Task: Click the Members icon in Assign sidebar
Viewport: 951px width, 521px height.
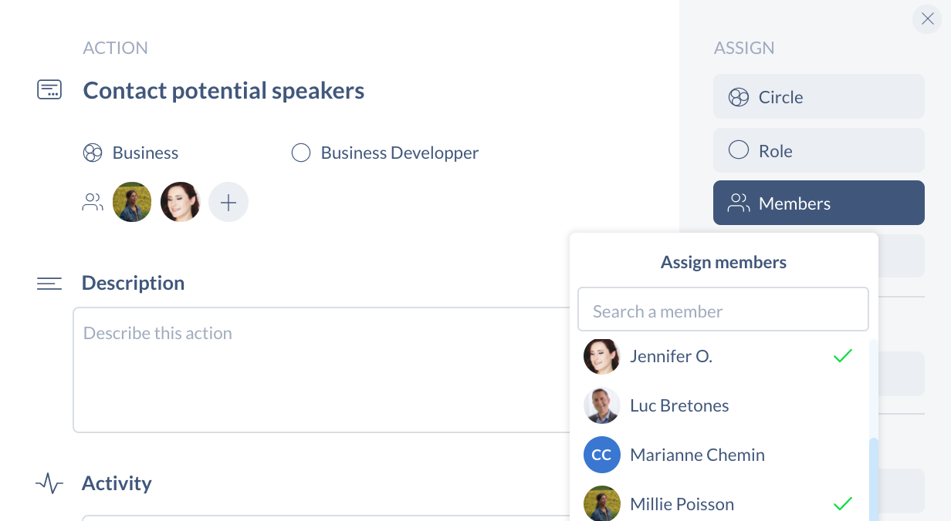Action: [739, 203]
